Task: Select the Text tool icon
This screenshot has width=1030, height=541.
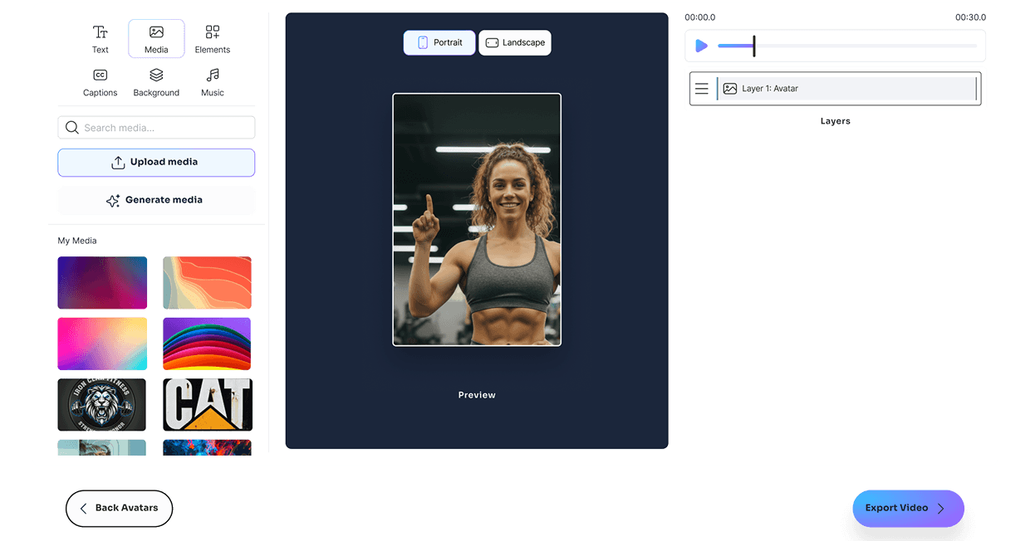Action: [x=100, y=32]
